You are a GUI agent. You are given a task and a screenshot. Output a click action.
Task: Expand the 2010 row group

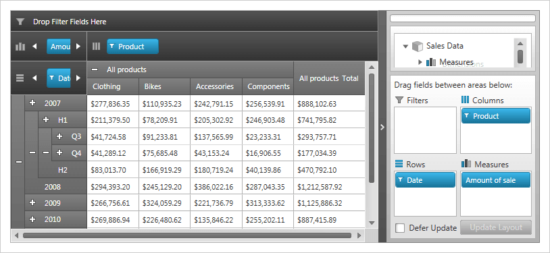[x=32, y=219]
